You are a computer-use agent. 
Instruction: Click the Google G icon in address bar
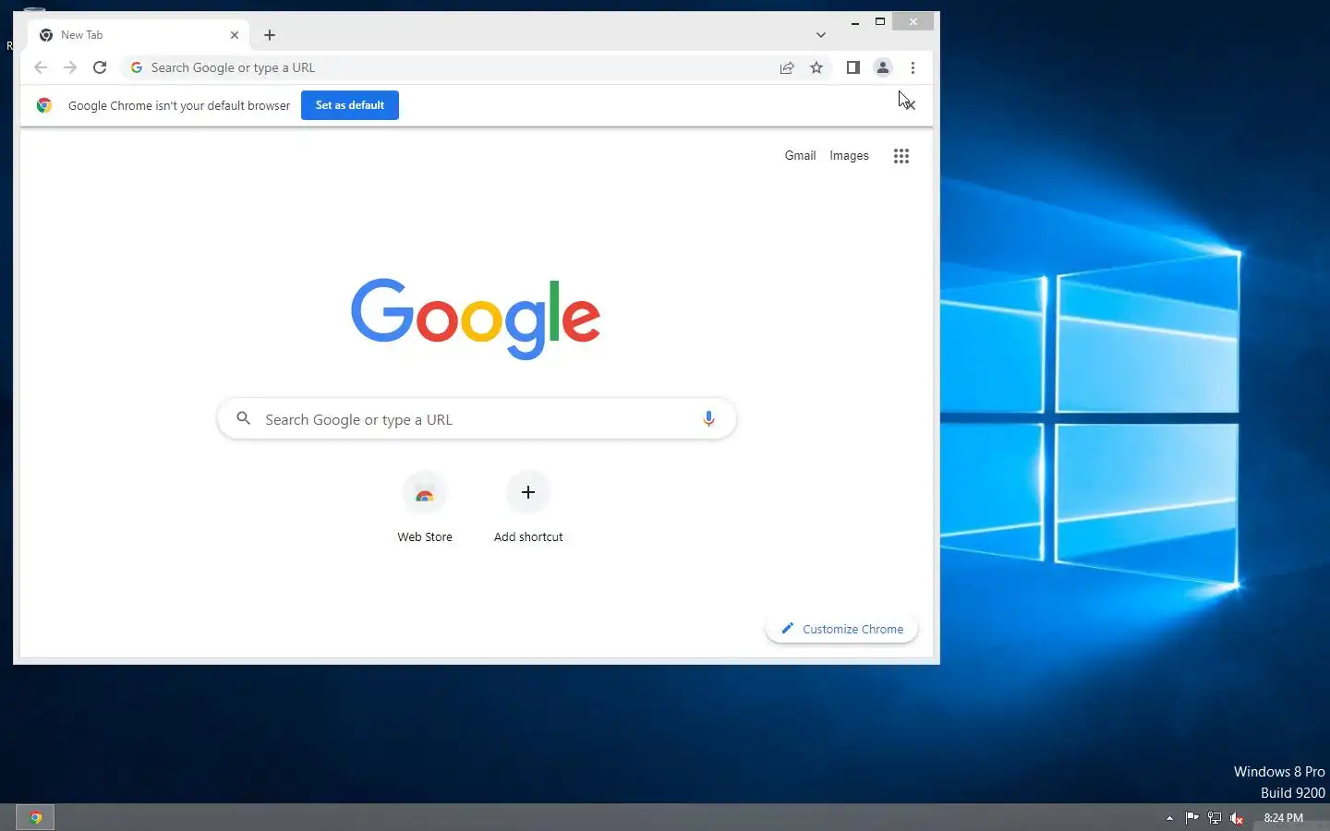coord(137,67)
